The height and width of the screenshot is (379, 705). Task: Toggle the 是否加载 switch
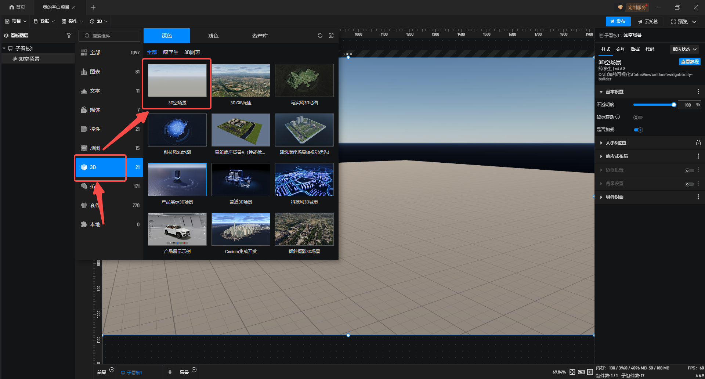point(638,130)
